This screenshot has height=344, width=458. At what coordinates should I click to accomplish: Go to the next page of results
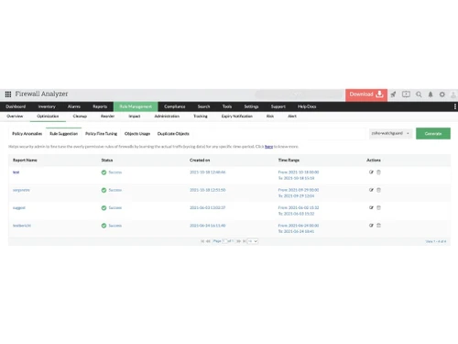pos(238,241)
